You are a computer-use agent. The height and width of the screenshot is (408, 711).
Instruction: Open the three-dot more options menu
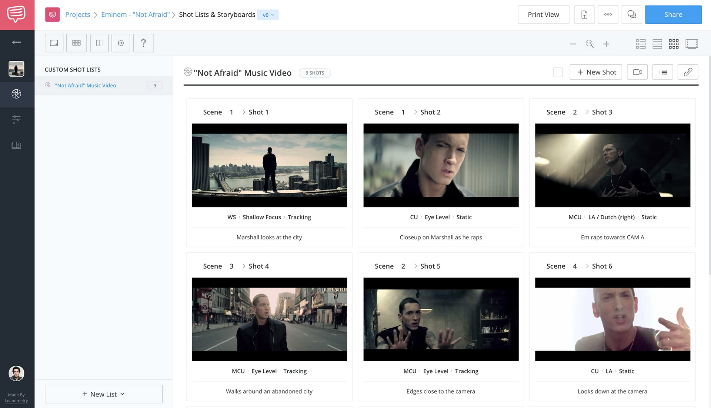tap(608, 14)
